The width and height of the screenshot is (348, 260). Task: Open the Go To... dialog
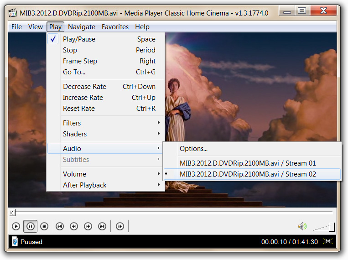[106, 72]
